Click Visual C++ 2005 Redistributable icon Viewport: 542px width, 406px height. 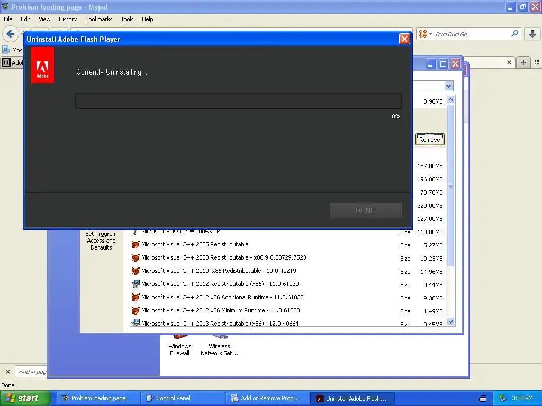tap(135, 244)
